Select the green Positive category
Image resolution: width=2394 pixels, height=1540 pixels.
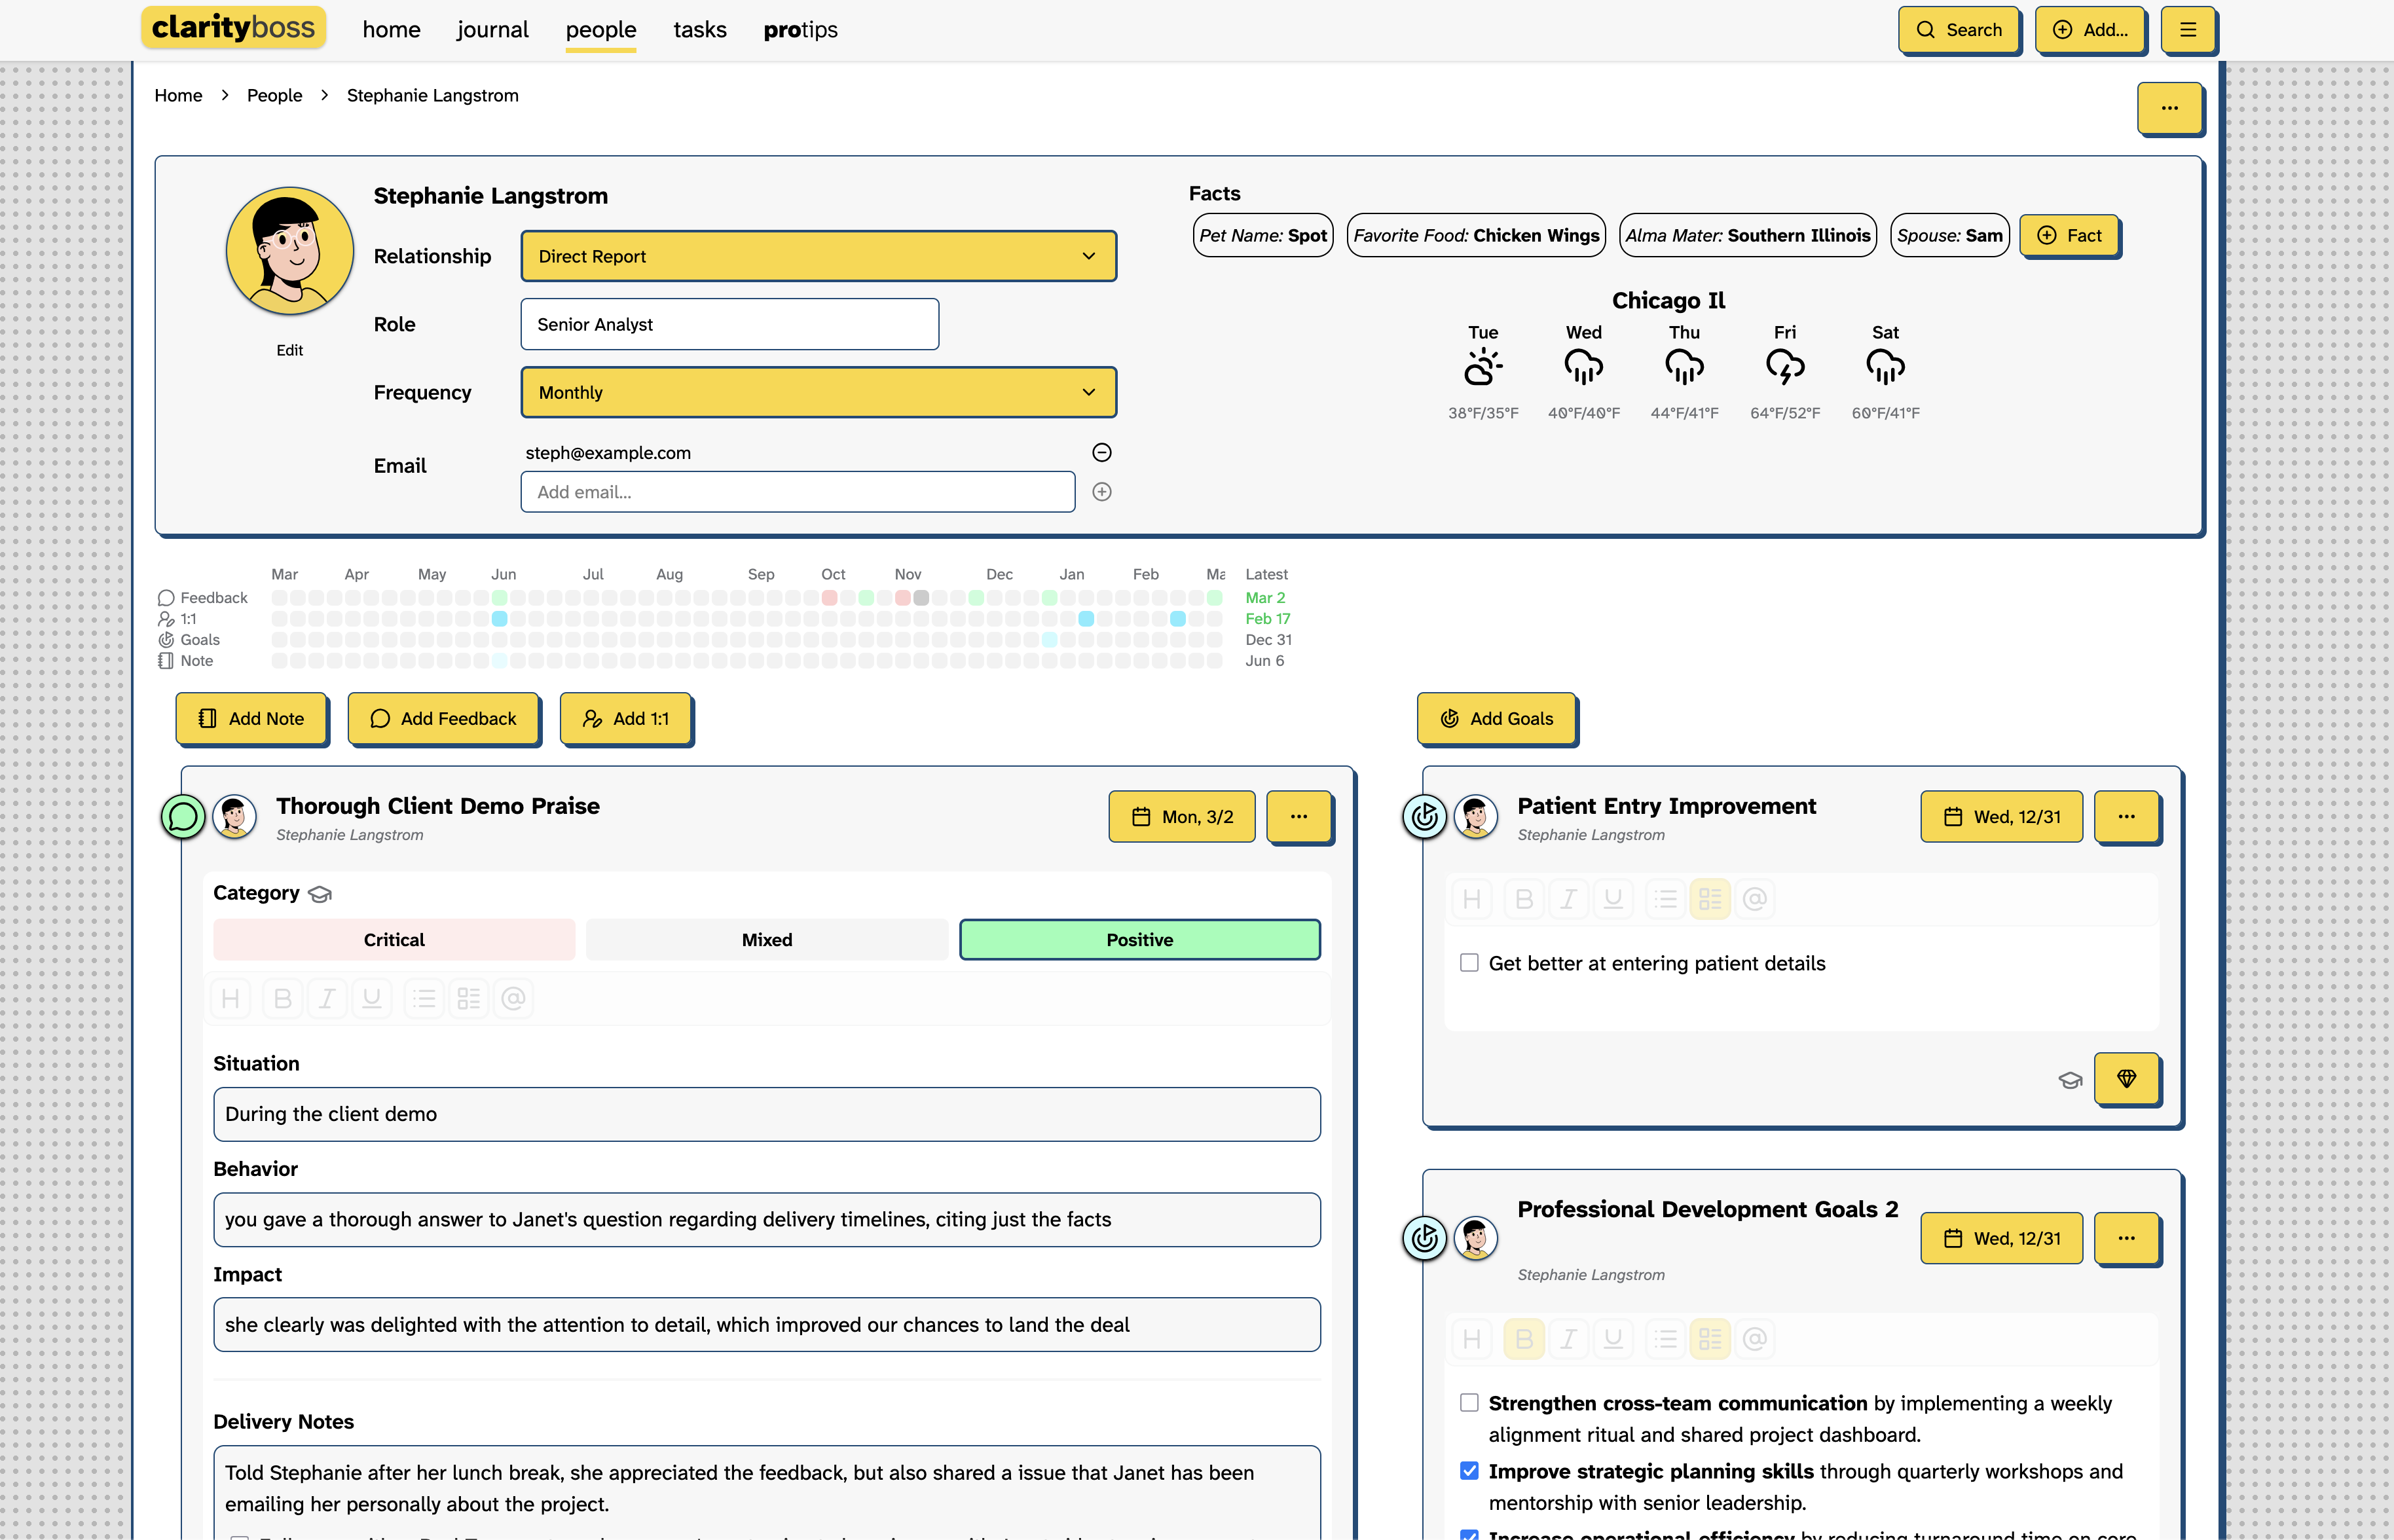click(1139, 939)
